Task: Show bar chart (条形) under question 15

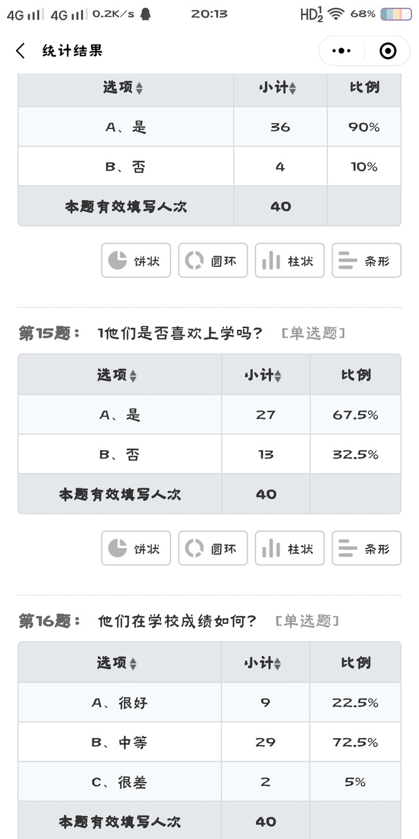Action: [x=366, y=548]
